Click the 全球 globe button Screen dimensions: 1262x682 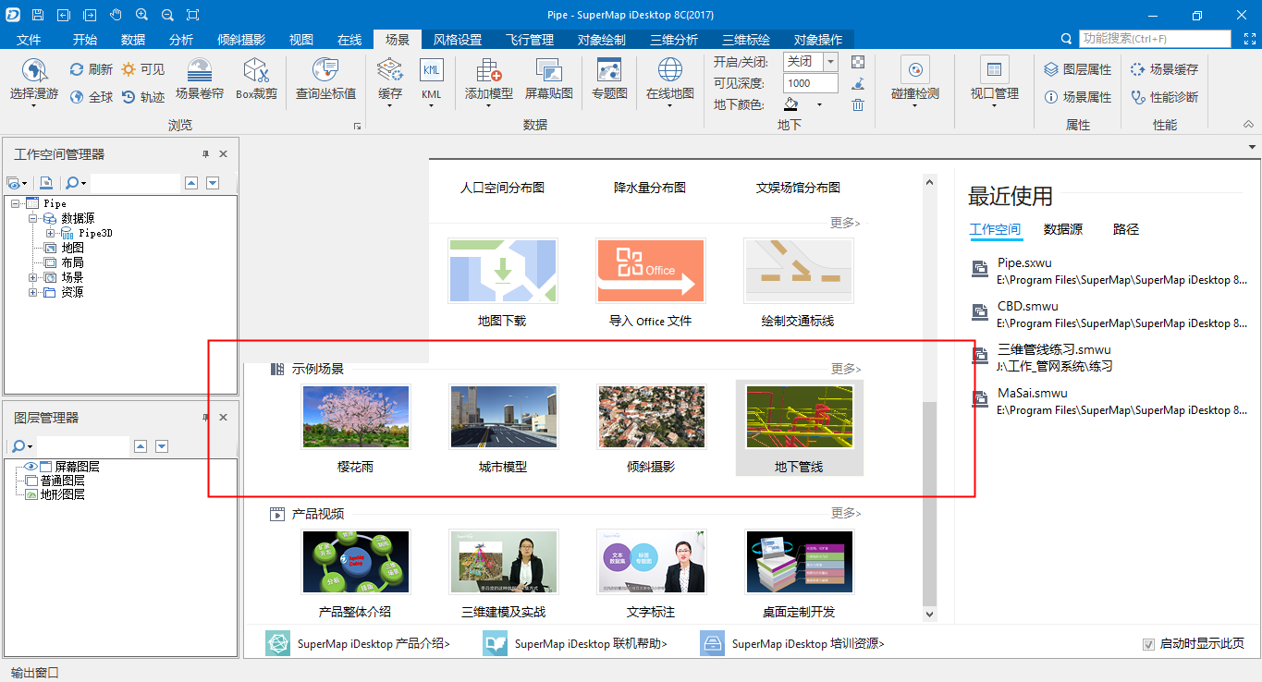pyautogui.click(x=92, y=97)
